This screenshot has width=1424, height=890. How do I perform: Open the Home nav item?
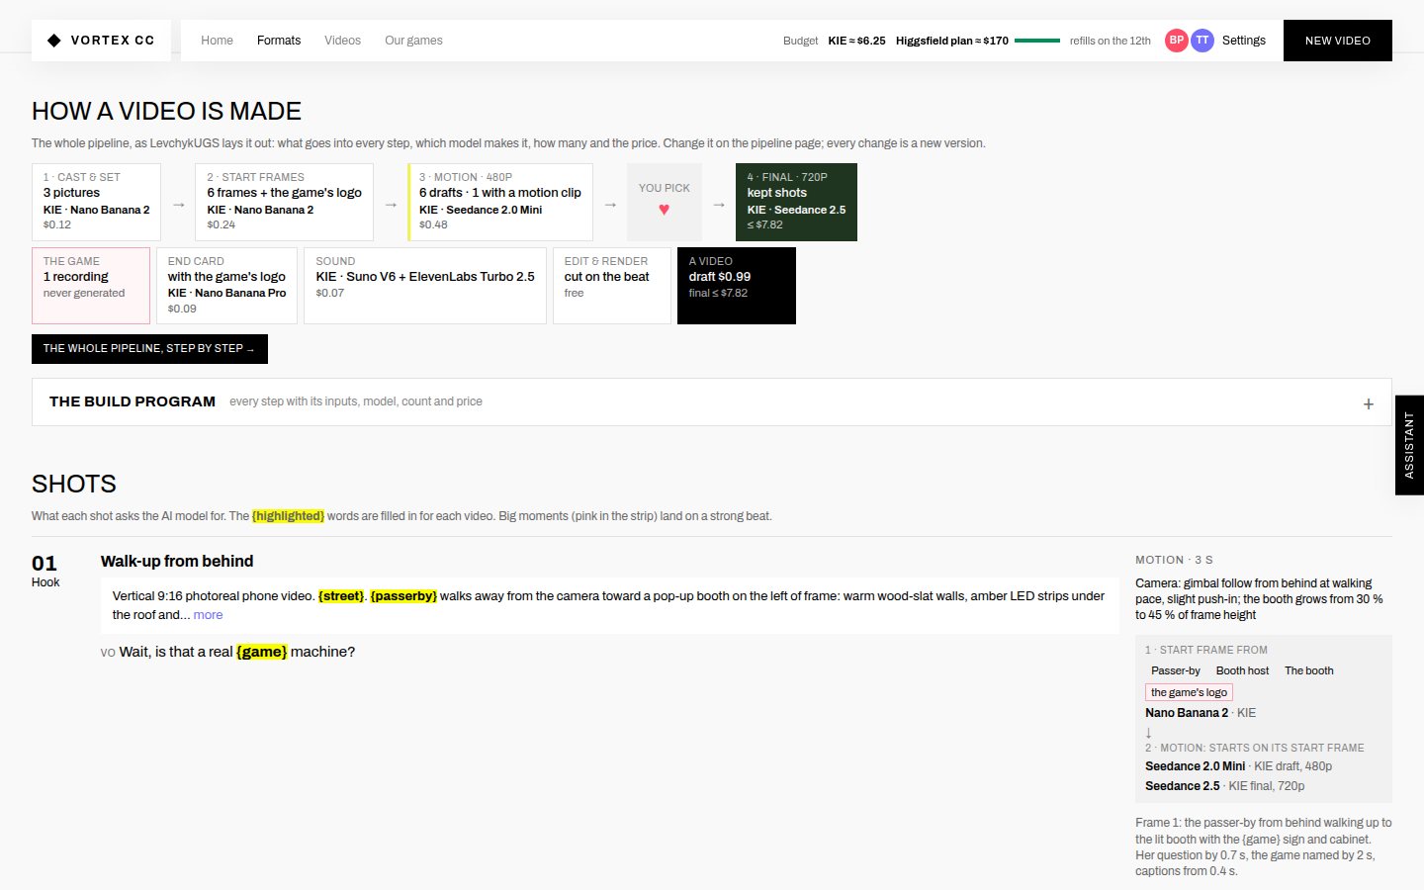(217, 41)
